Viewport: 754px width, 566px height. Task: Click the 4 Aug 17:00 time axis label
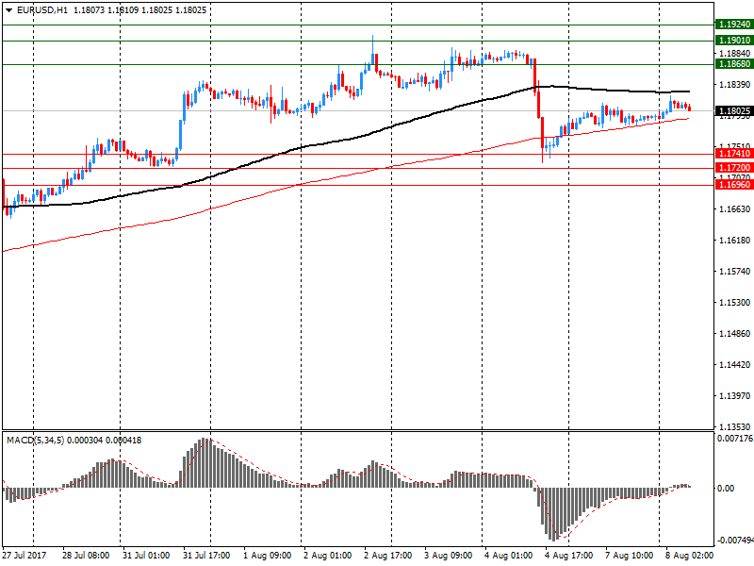(569, 556)
